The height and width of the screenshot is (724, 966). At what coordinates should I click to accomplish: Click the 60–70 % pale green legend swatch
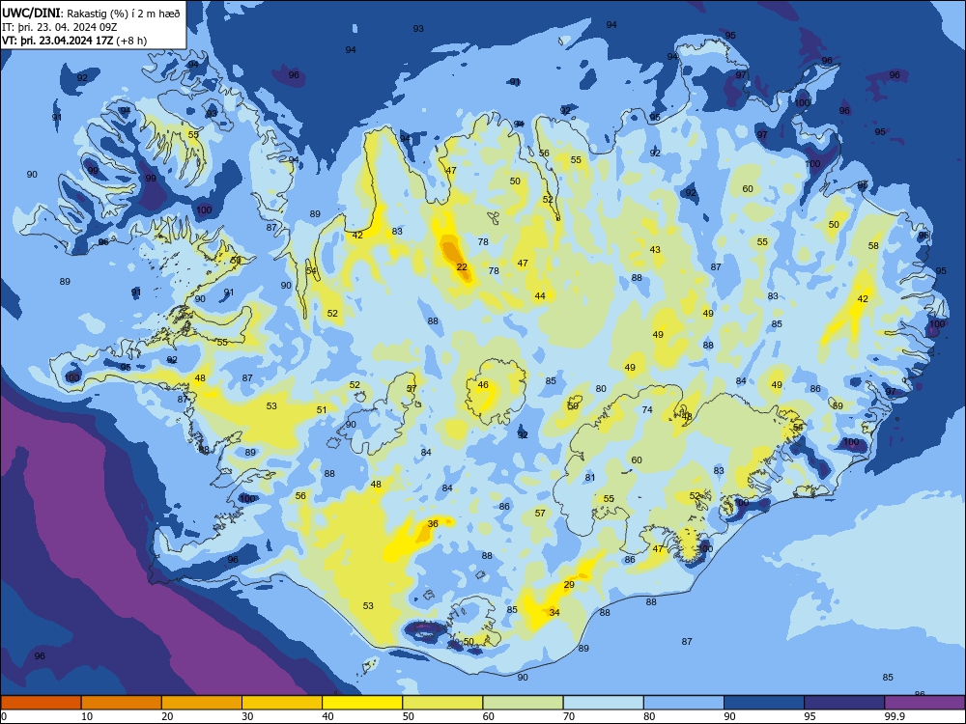(x=523, y=703)
